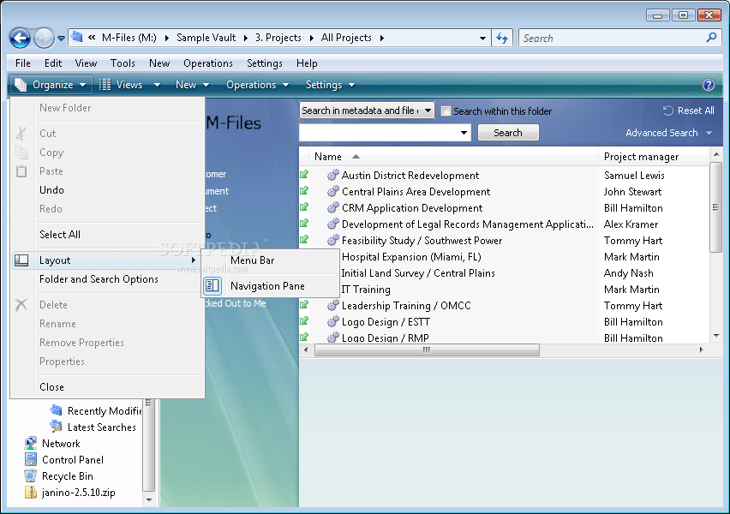The image size is (730, 514).
Task: Open the Edit menu
Action: coord(53,63)
